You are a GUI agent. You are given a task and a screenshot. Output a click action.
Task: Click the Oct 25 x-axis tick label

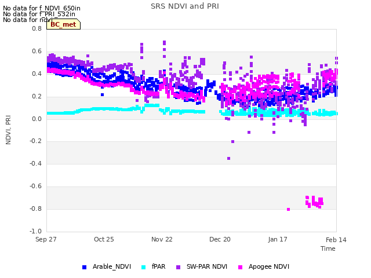[104, 239]
